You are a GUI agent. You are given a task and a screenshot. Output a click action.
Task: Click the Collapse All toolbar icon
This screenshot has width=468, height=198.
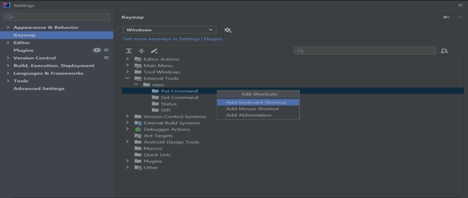click(x=142, y=51)
